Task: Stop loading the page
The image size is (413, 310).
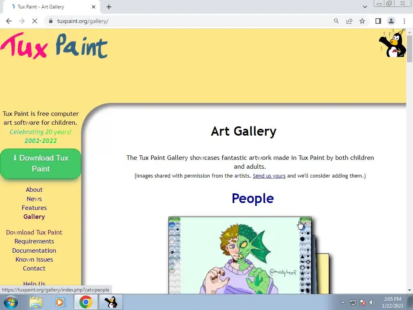Action: 35,21
